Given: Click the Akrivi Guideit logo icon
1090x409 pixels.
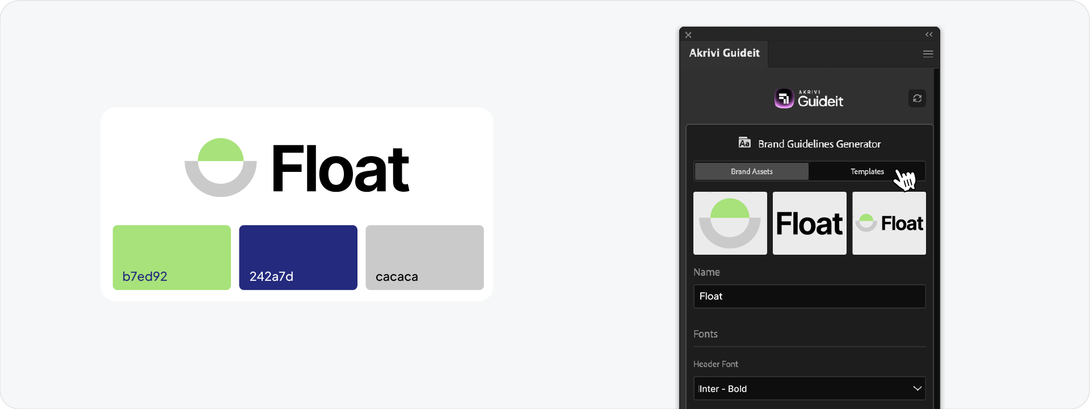Looking at the screenshot, I should (783, 98).
